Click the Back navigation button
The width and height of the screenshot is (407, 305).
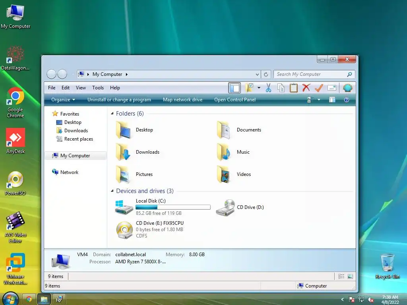pos(51,74)
